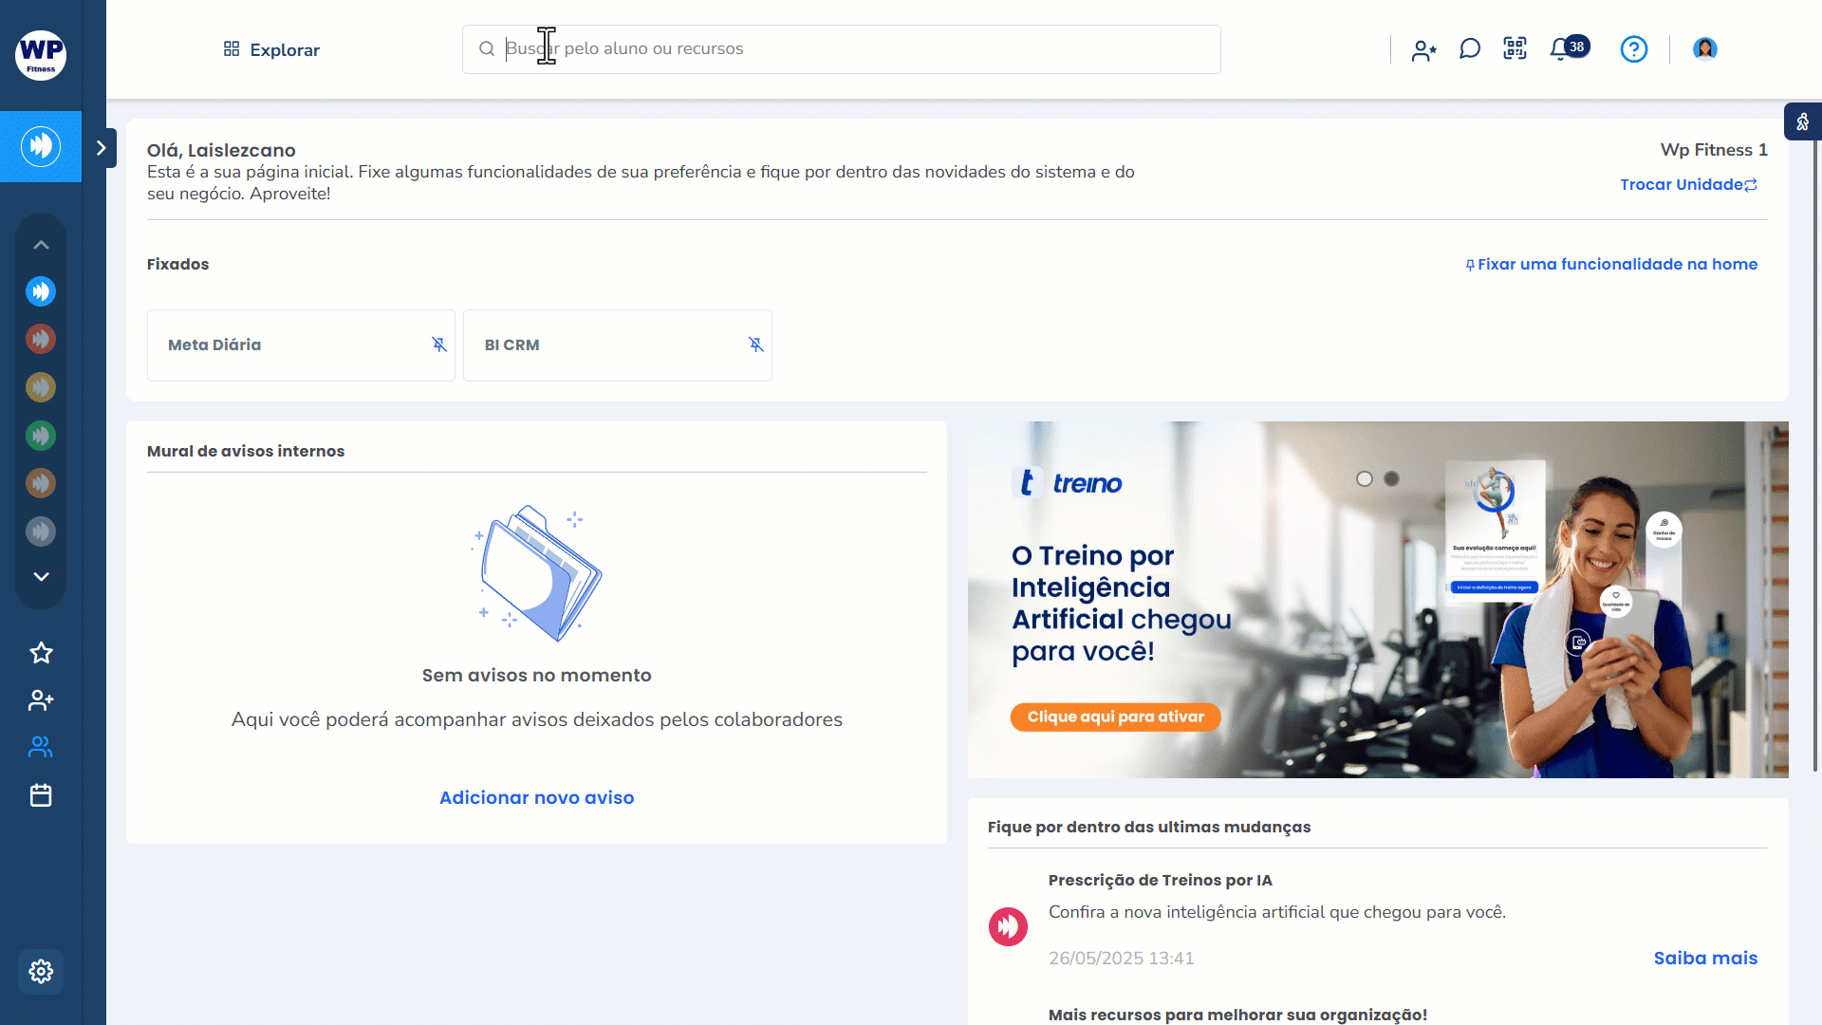Open favorites star icon in sidebar
This screenshot has height=1025, width=1822.
coord(41,653)
